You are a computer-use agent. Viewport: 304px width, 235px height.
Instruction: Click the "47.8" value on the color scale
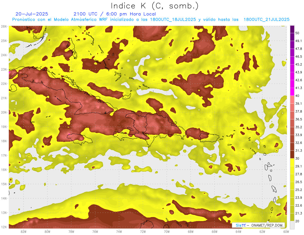(298, 49)
